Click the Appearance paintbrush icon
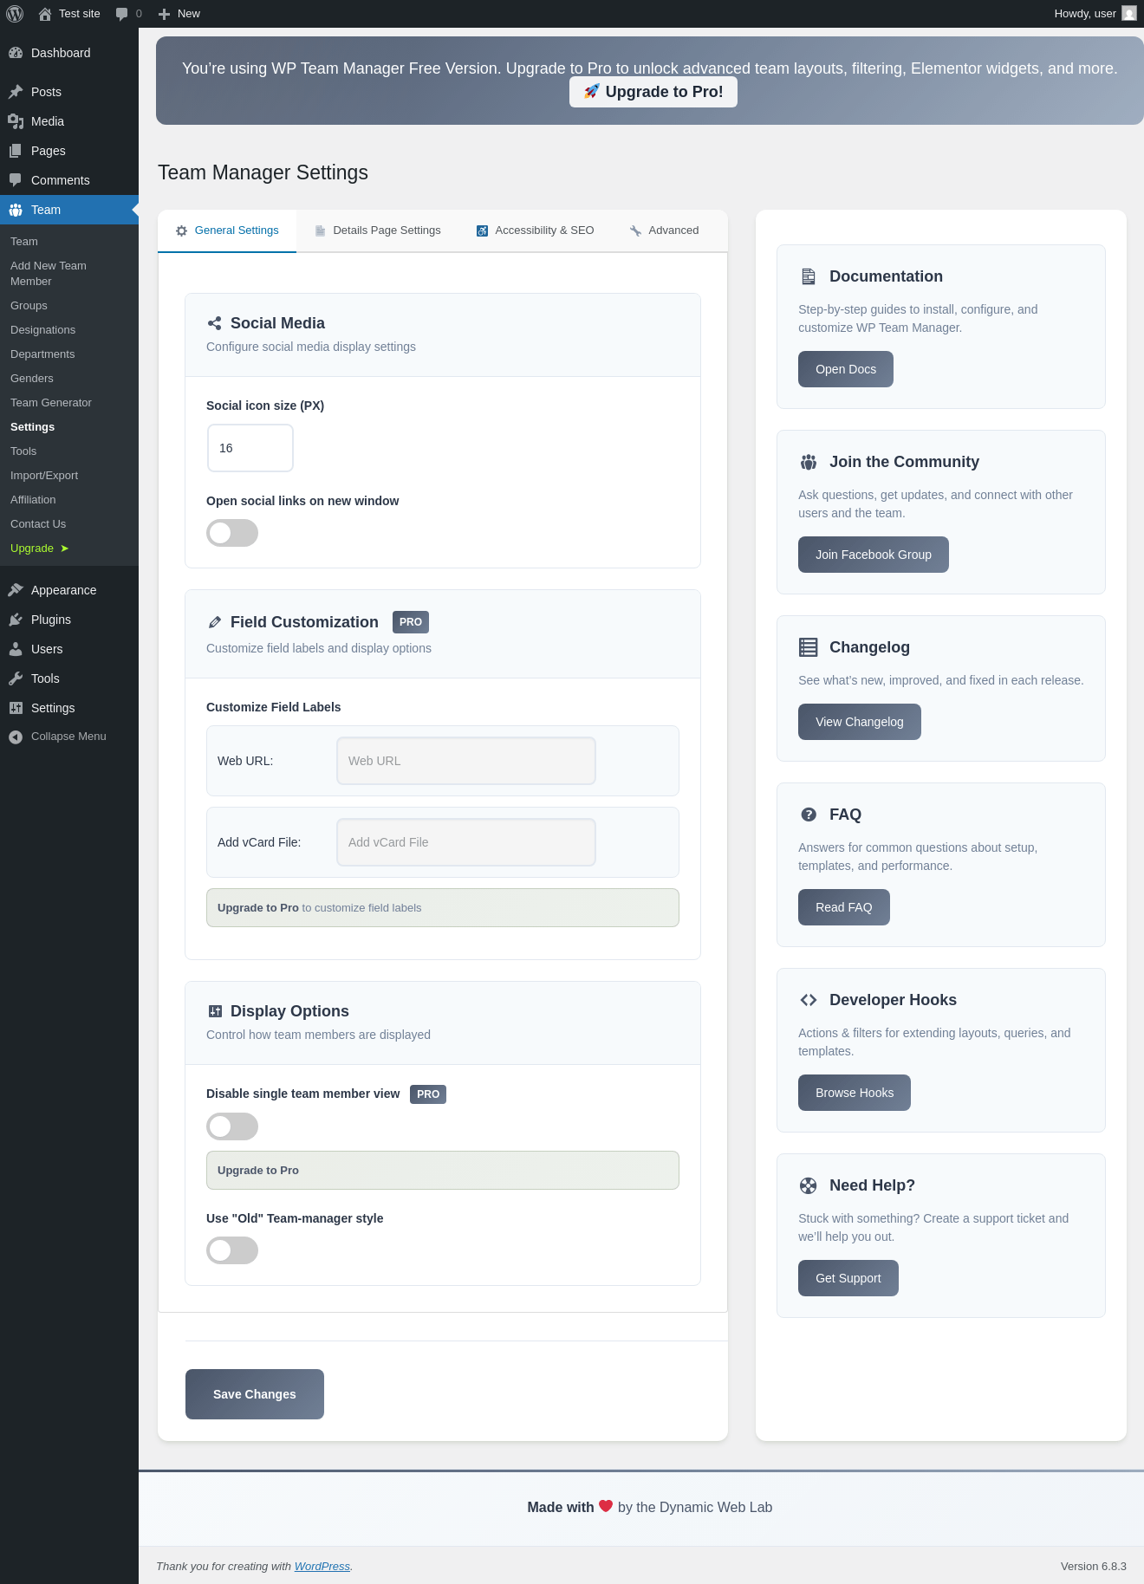Image resolution: width=1144 pixels, height=1584 pixels. point(16,590)
